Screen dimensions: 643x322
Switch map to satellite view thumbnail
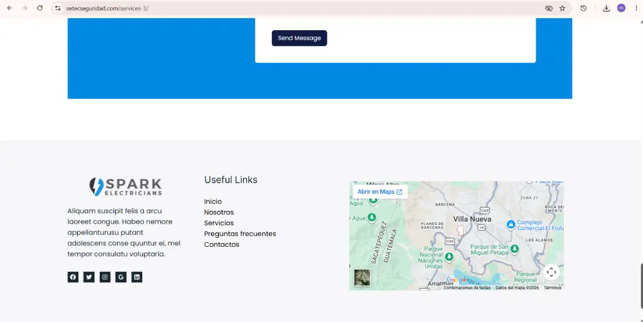pyautogui.click(x=362, y=278)
